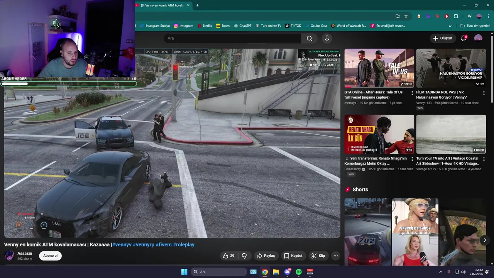The image size is (494, 278).
Task: Open YouTube notifications bell
Action: (464, 38)
